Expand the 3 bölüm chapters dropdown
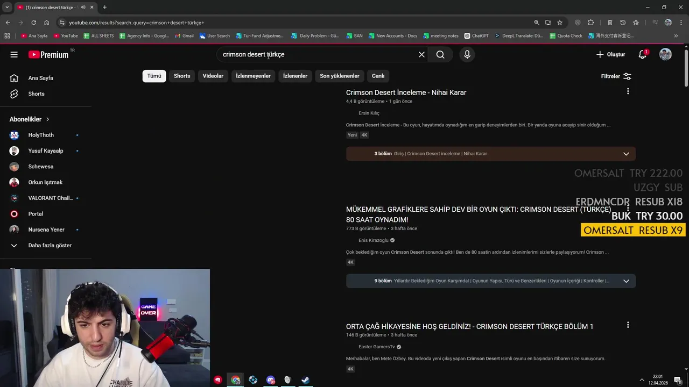689x387 pixels. click(x=626, y=154)
